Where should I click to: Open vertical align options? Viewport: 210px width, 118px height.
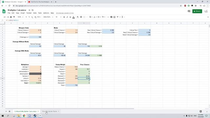95,17
